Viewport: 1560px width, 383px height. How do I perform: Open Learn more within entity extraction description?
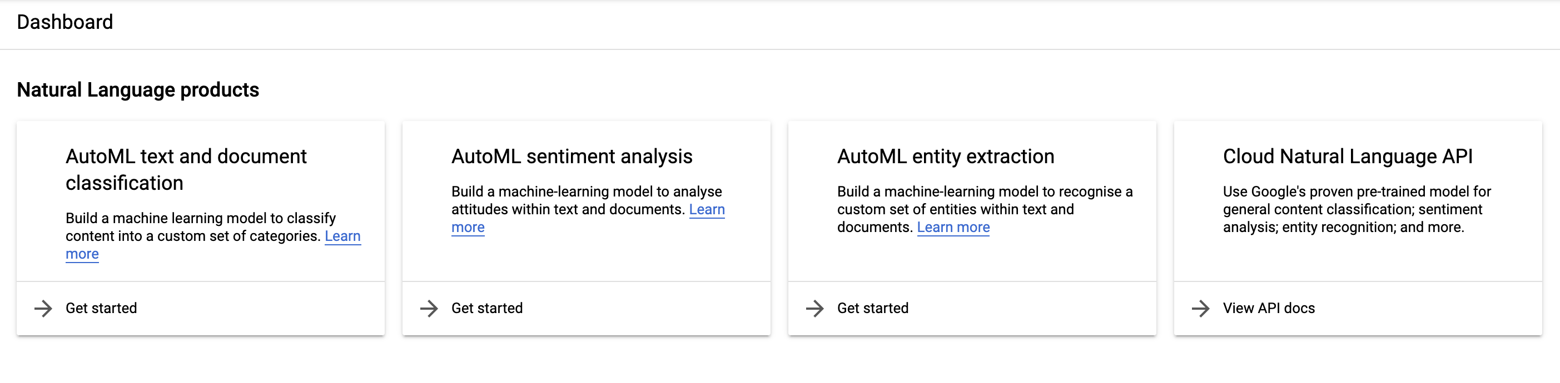953,228
